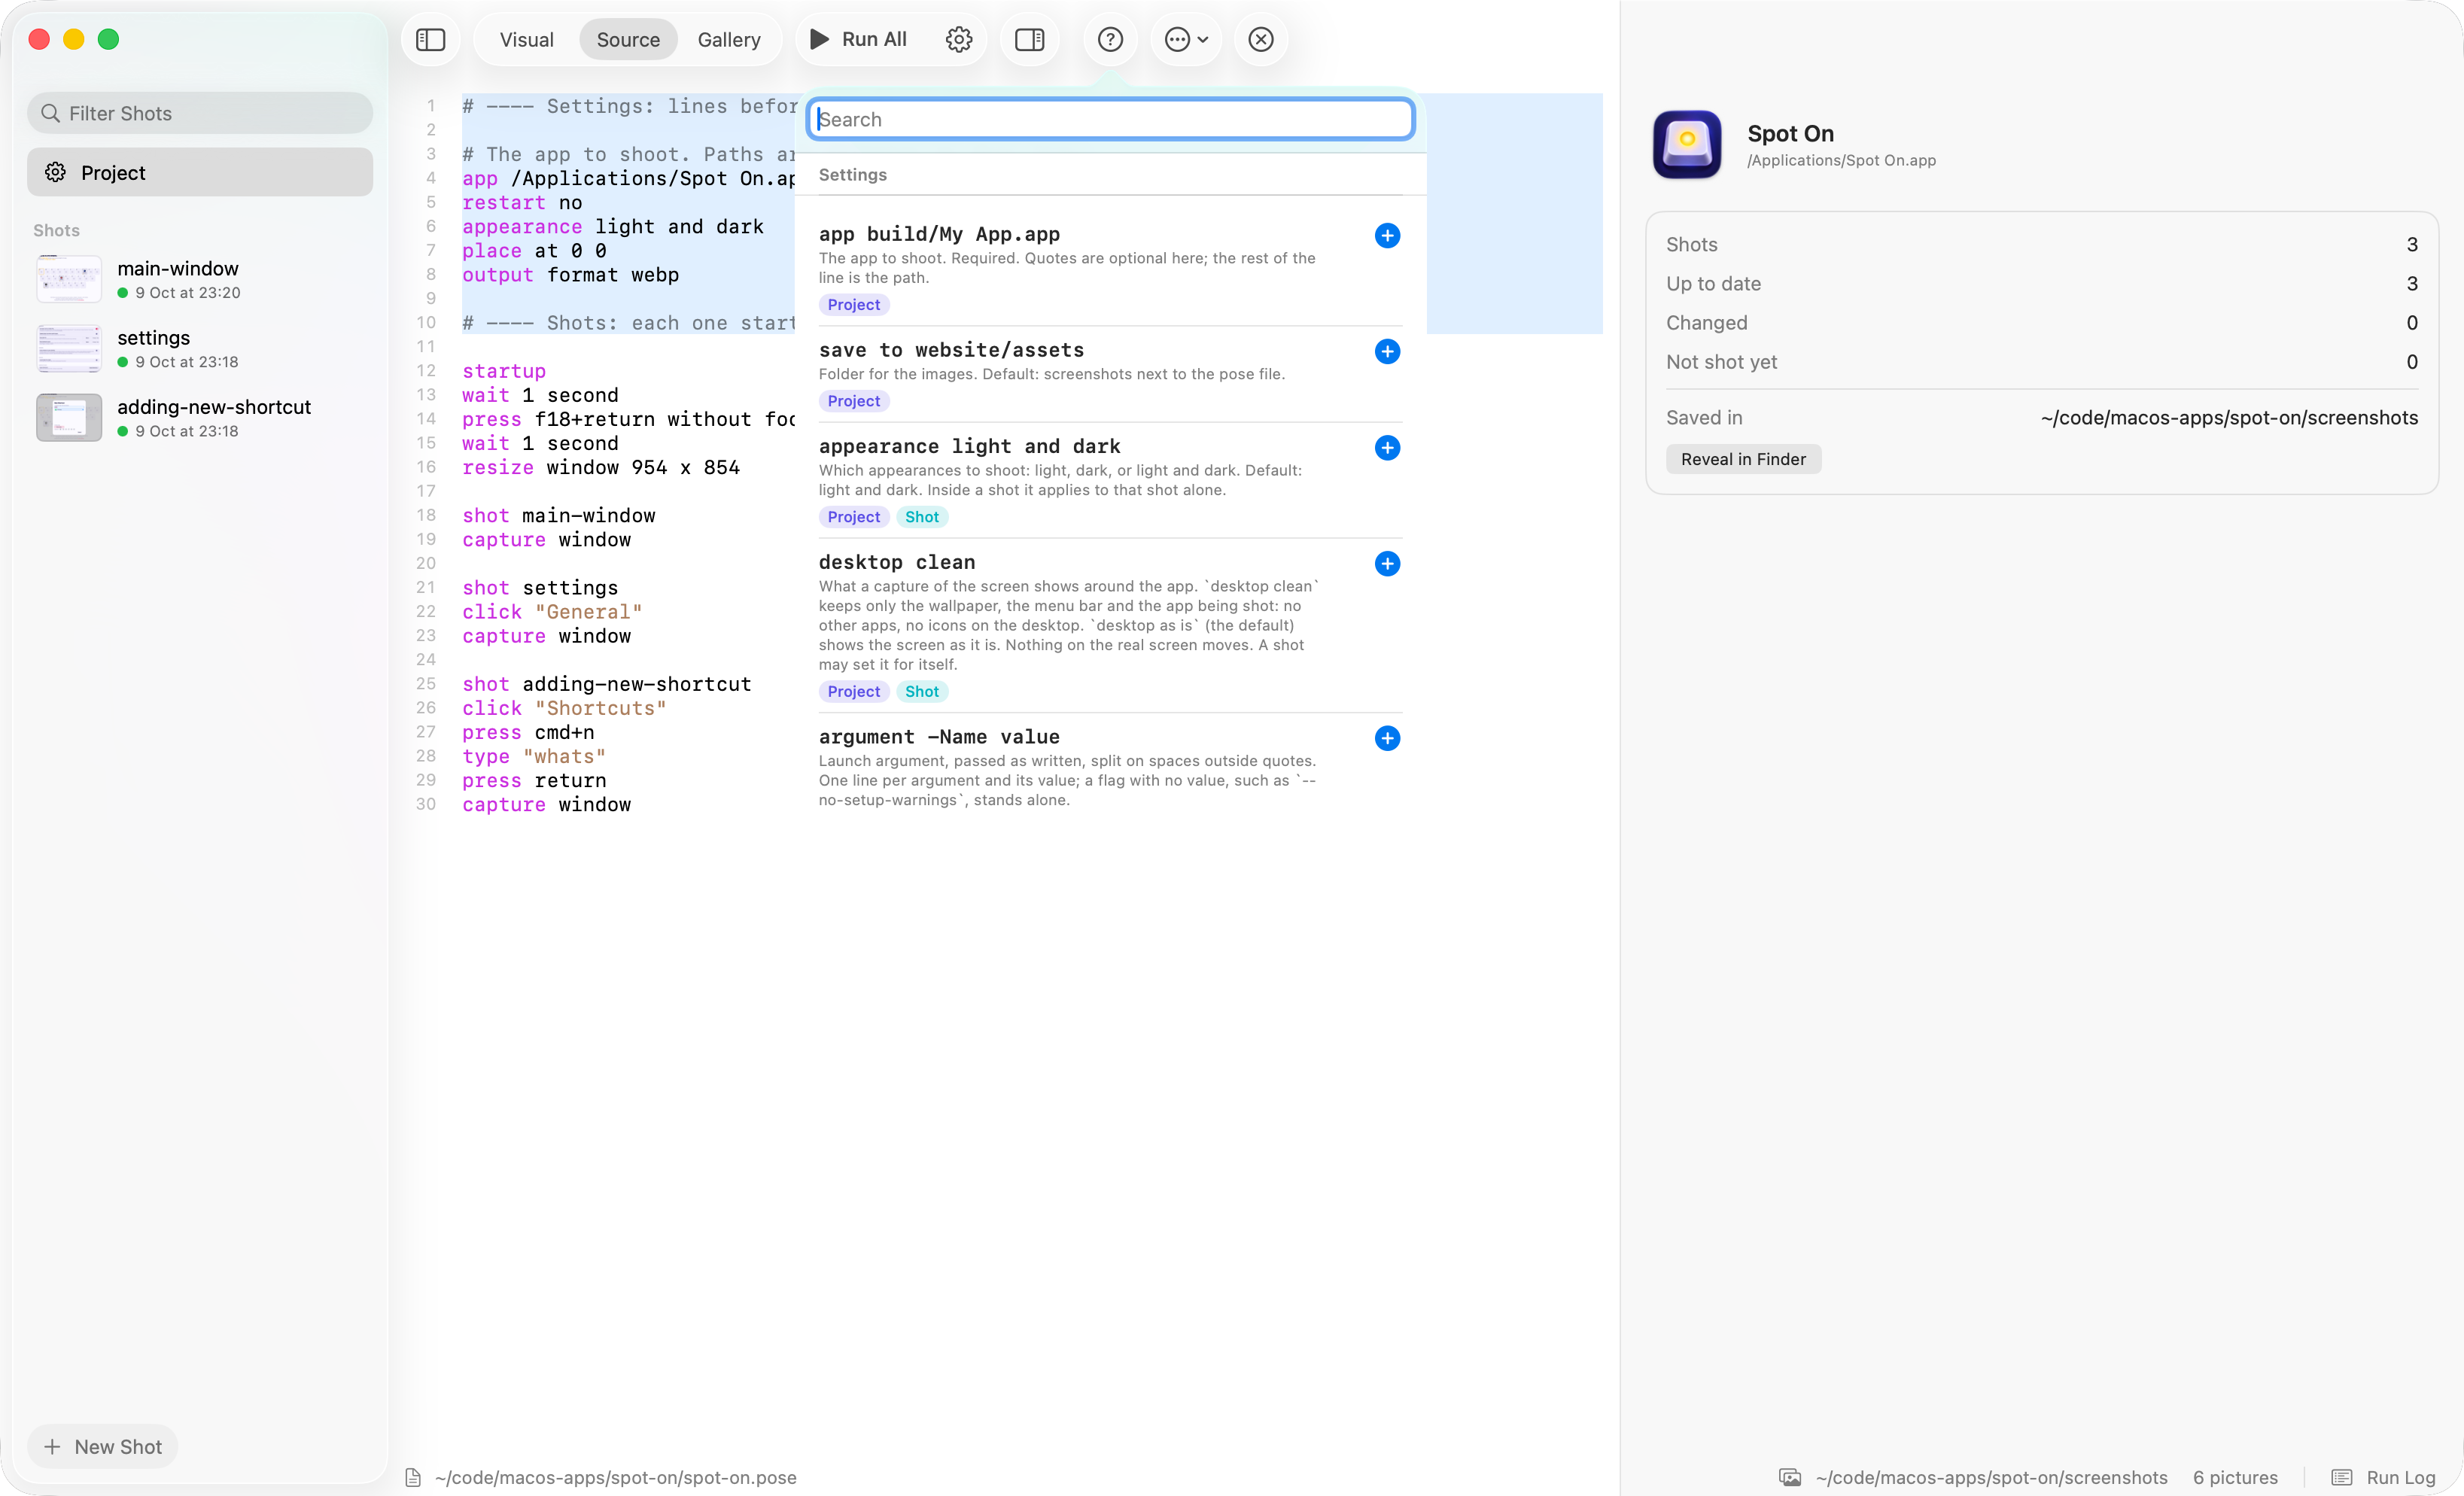2464x1496 pixels.
Task: Switch to the Gallery tab
Action: (x=728, y=39)
